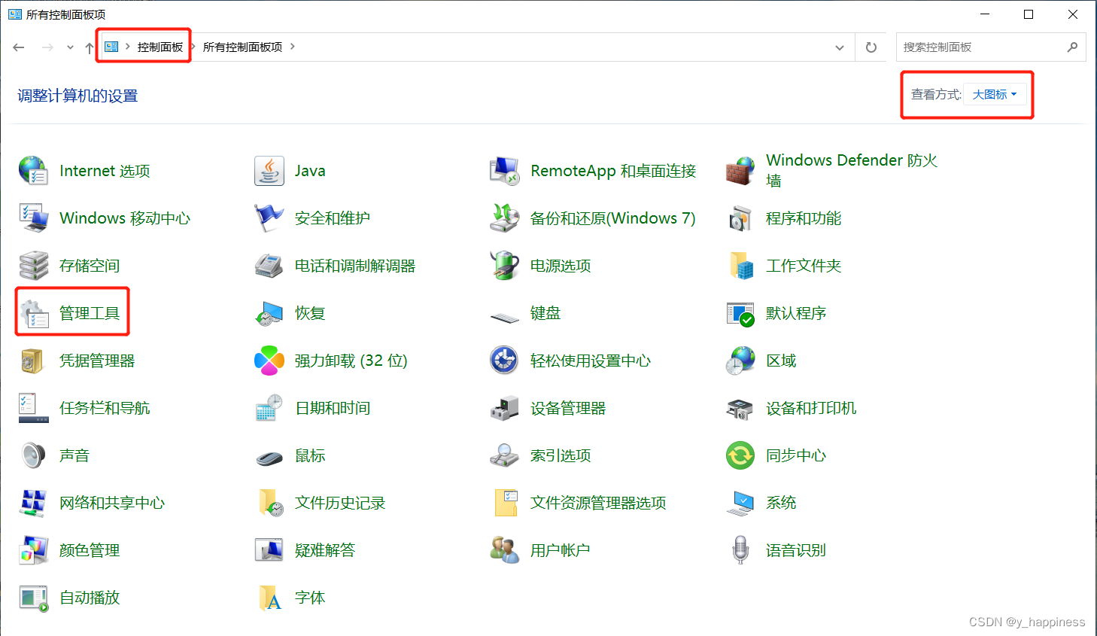Expand the 大图标 view mode dropdown
The height and width of the screenshot is (636, 1097).
click(995, 95)
